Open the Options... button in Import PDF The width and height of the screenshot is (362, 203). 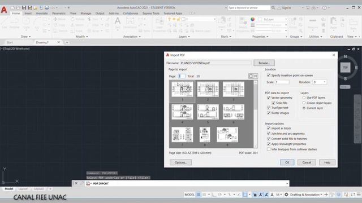click(x=180, y=162)
